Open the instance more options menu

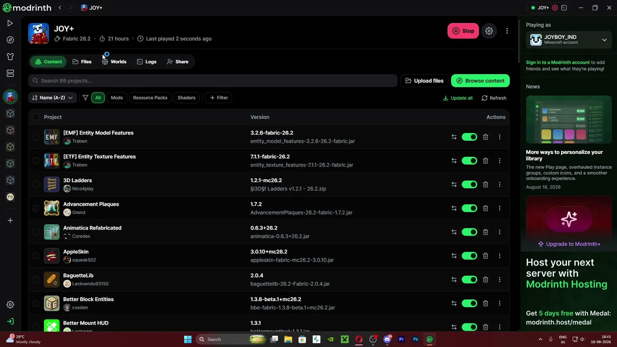[507, 31]
